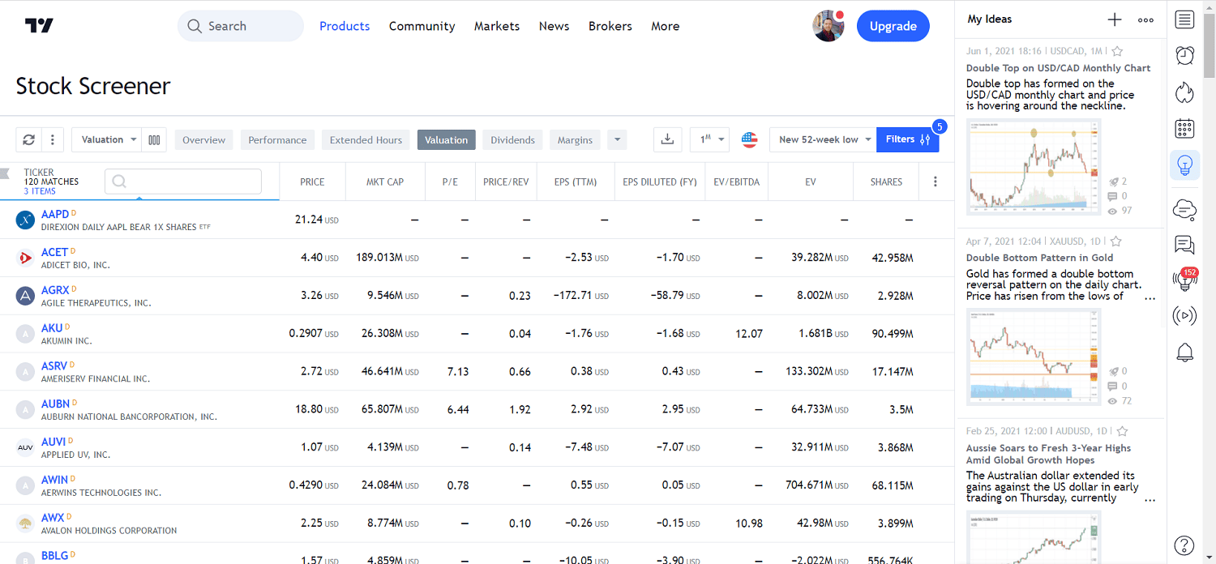Sort by the P/E column header
The height and width of the screenshot is (564, 1216).
point(450,182)
